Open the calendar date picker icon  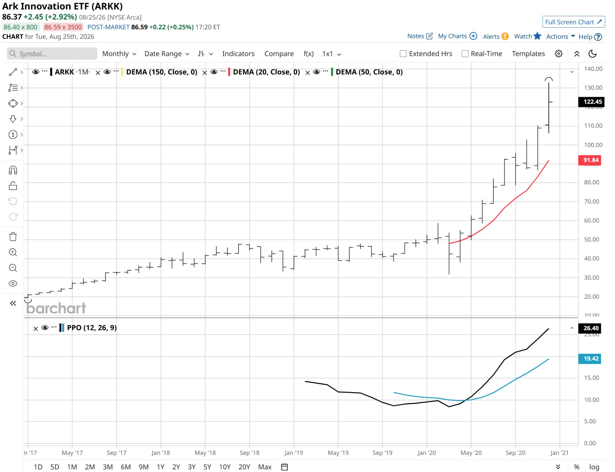point(284,467)
